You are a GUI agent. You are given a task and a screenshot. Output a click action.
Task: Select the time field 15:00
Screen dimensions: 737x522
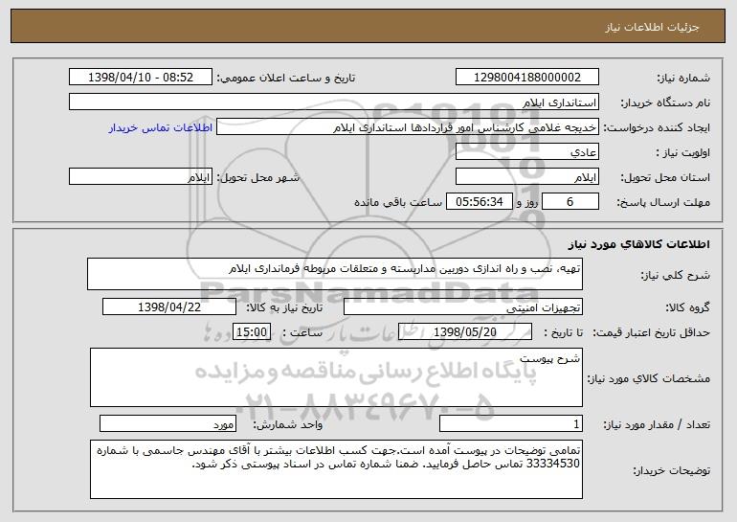coord(252,332)
